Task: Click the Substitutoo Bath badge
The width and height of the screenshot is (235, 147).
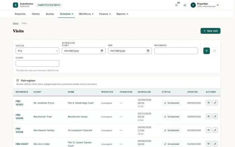Action: click(49, 5)
